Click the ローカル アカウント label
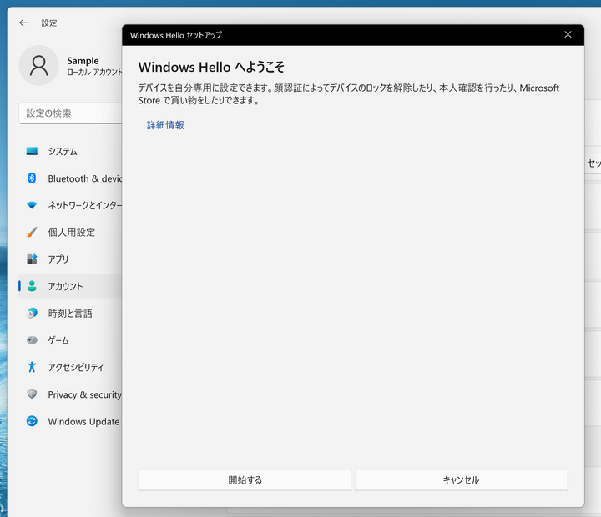601x517 pixels. click(x=94, y=72)
